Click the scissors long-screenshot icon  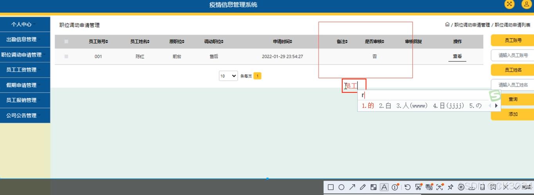click(419, 187)
